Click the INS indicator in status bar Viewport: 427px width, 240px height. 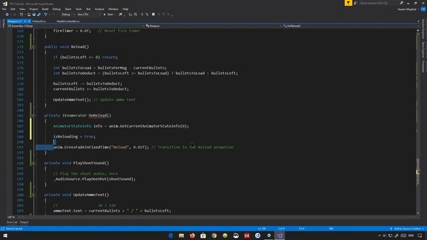coord(331,229)
